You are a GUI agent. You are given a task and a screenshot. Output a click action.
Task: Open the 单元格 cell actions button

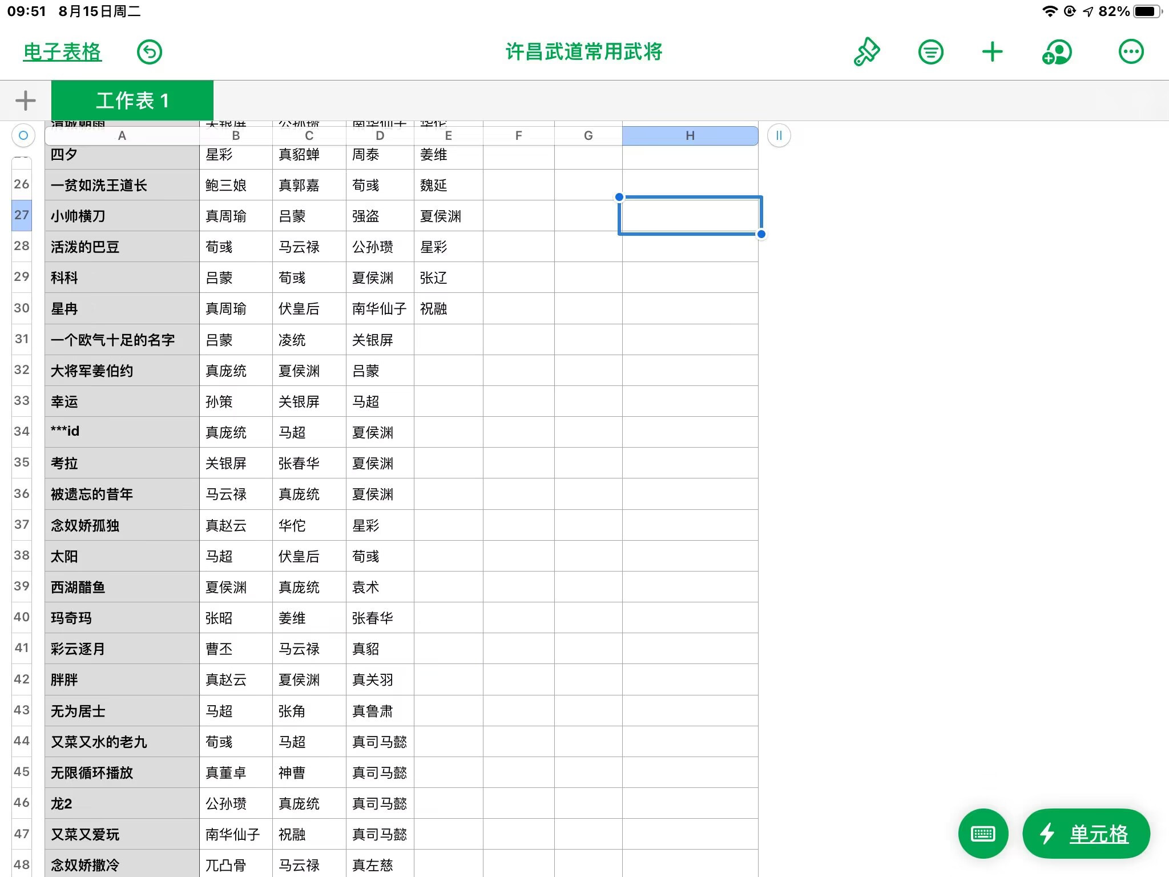(x=1086, y=834)
